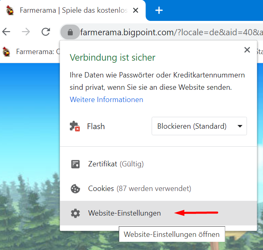The image size is (263, 250).
Task: Open Cookies (87 werden verwendet) entry
Action: click(x=158, y=189)
